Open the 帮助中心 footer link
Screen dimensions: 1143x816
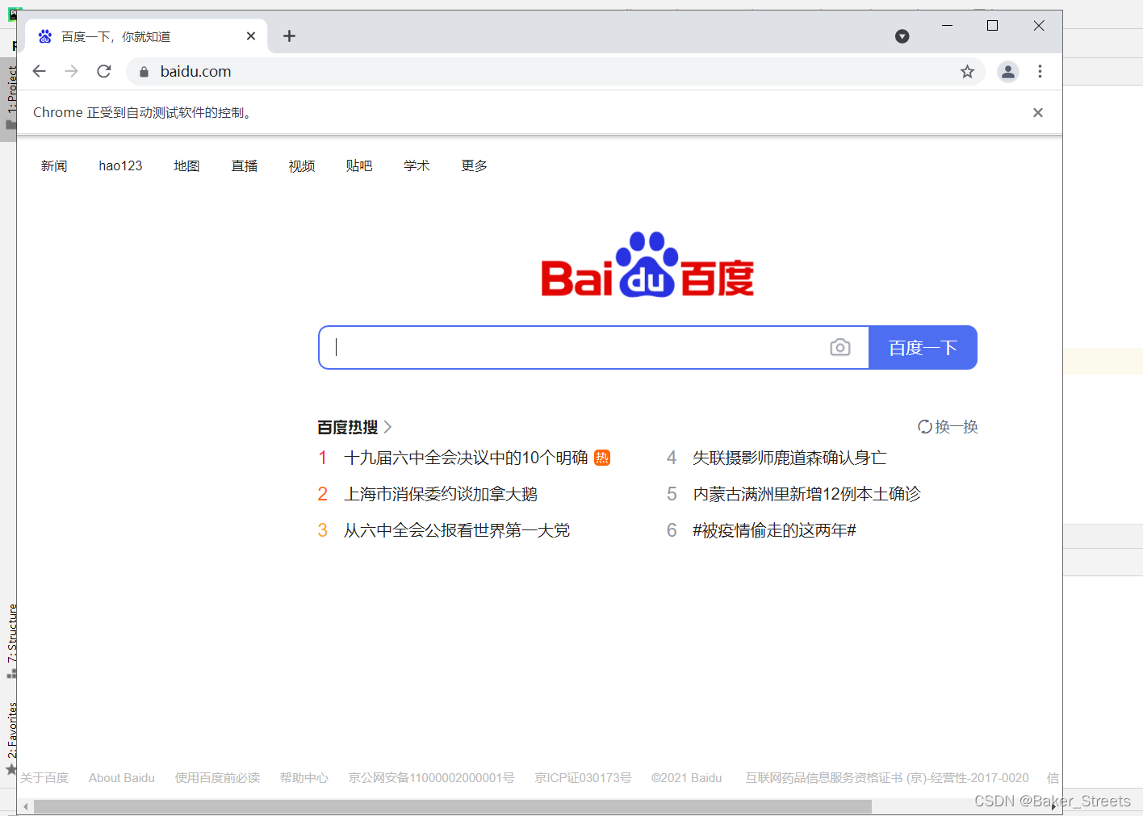[304, 778]
